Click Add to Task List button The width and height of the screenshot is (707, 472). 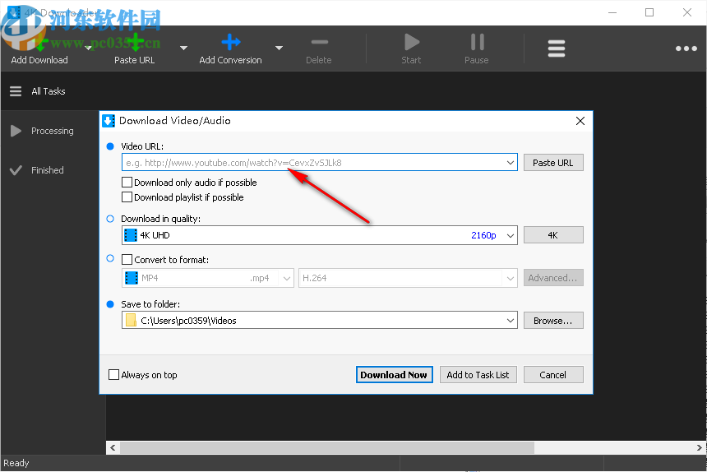(478, 375)
